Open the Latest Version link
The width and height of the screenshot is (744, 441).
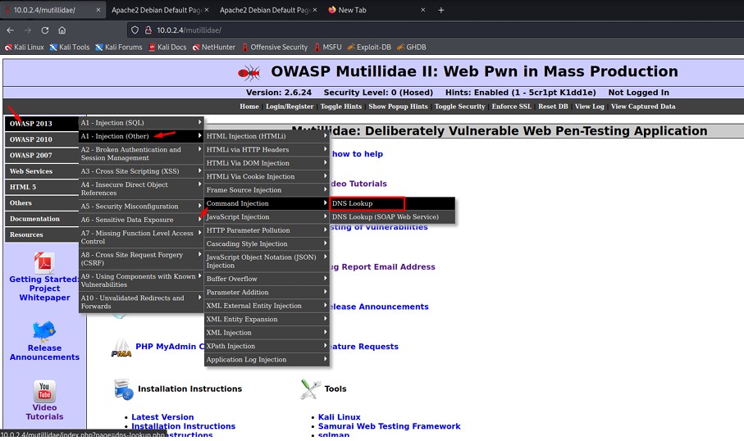pyautogui.click(x=162, y=416)
